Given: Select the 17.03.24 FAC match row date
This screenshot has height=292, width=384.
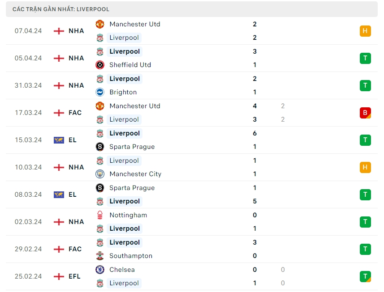Looking at the screenshot, I should click(x=28, y=113).
